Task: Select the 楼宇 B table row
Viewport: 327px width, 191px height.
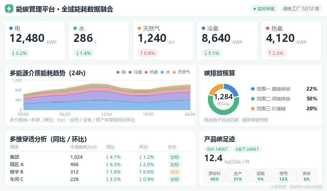Action: [100, 172]
